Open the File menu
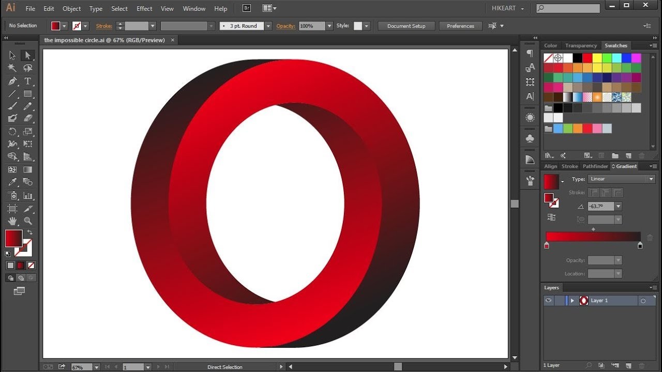The image size is (662, 372). click(x=31, y=9)
